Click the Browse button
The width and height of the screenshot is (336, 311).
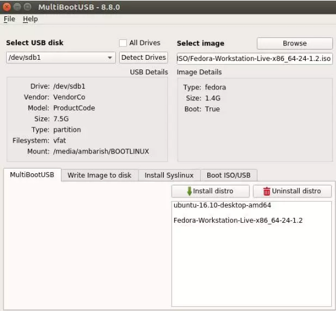point(295,43)
